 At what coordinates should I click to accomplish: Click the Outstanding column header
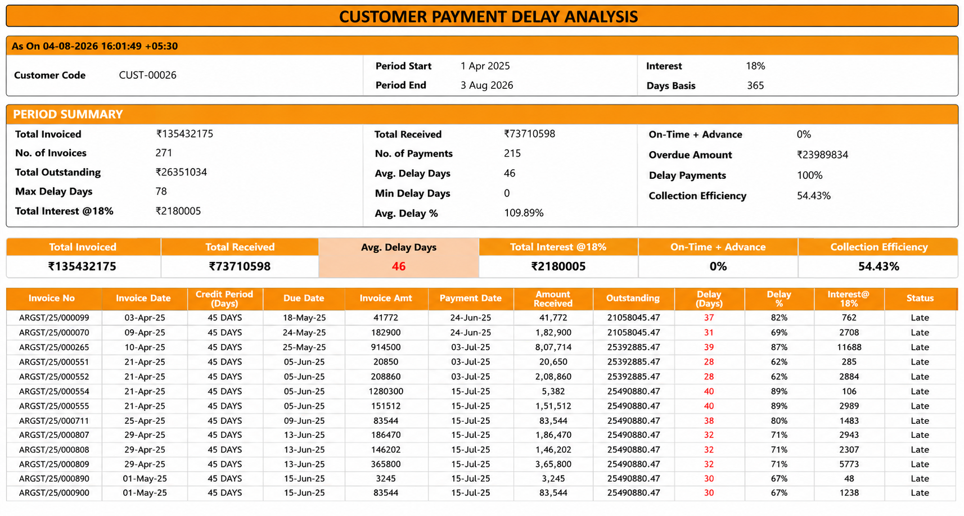point(633,298)
